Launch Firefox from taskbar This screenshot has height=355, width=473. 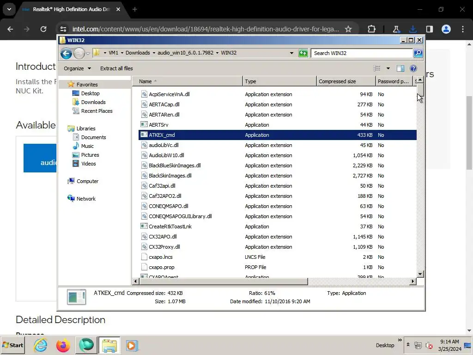(63, 345)
